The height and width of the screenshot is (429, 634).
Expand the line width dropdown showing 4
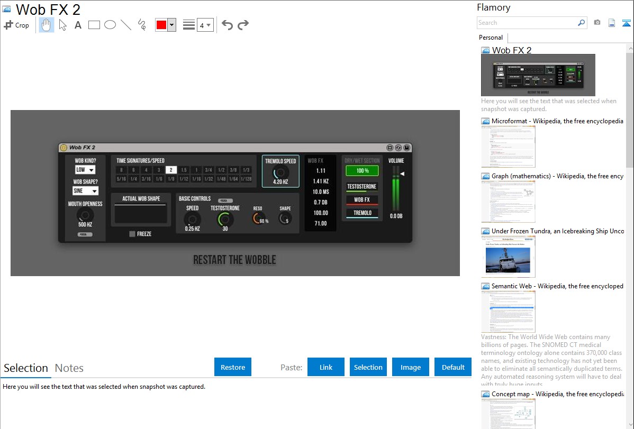(x=205, y=25)
